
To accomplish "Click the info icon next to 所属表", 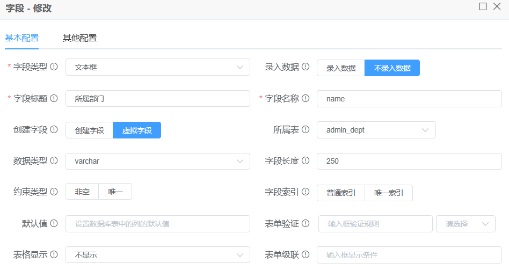I will [x=306, y=130].
